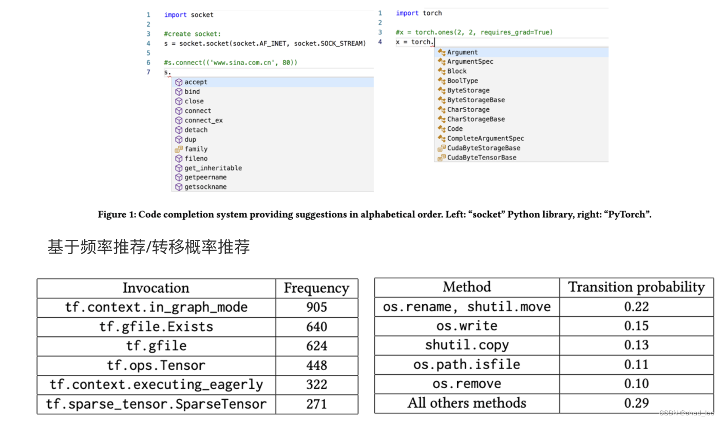This screenshot has height=421, width=722.
Task: Click the class icon beside Code
Action: click(x=442, y=129)
